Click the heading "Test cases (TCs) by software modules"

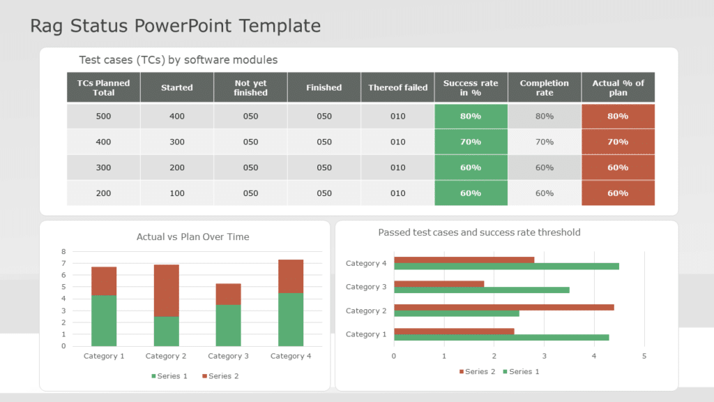[x=178, y=59]
